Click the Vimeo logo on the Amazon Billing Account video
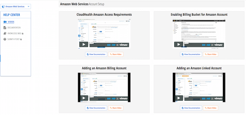This screenshot has height=115, width=246. pyautogui.click(x=124, y=98)
